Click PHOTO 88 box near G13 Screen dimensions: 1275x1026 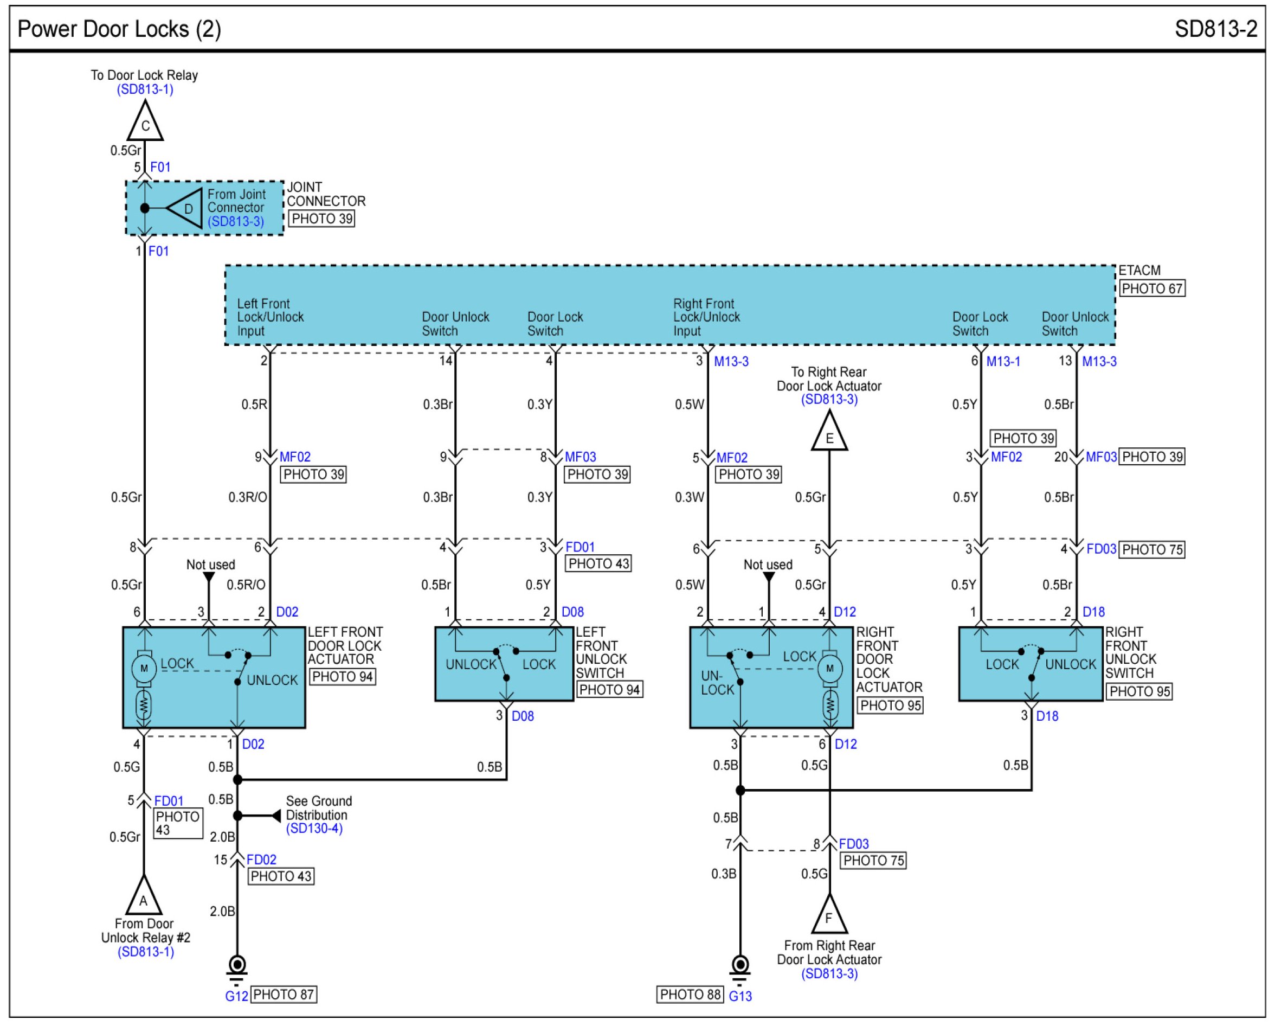tap(690, 994)
